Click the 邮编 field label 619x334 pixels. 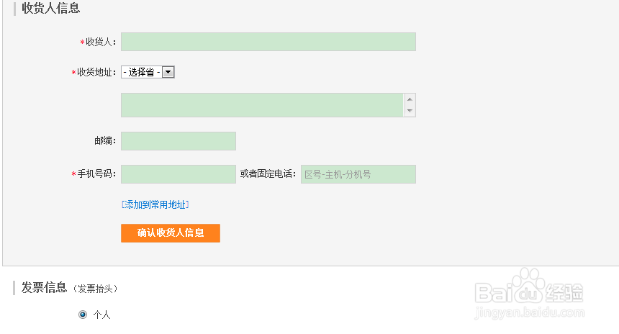pos(104,141)
